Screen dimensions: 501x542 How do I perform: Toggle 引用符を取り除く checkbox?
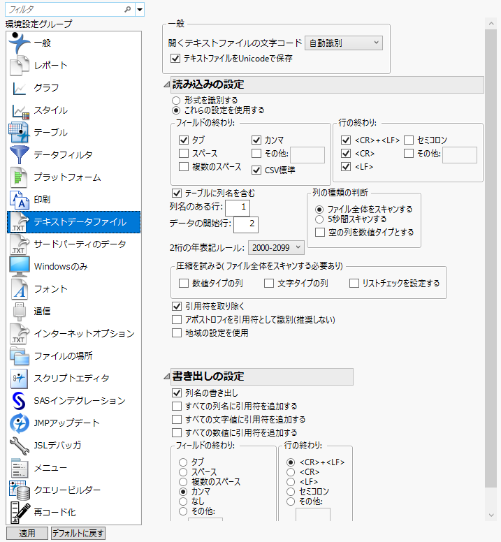[177, 306]
